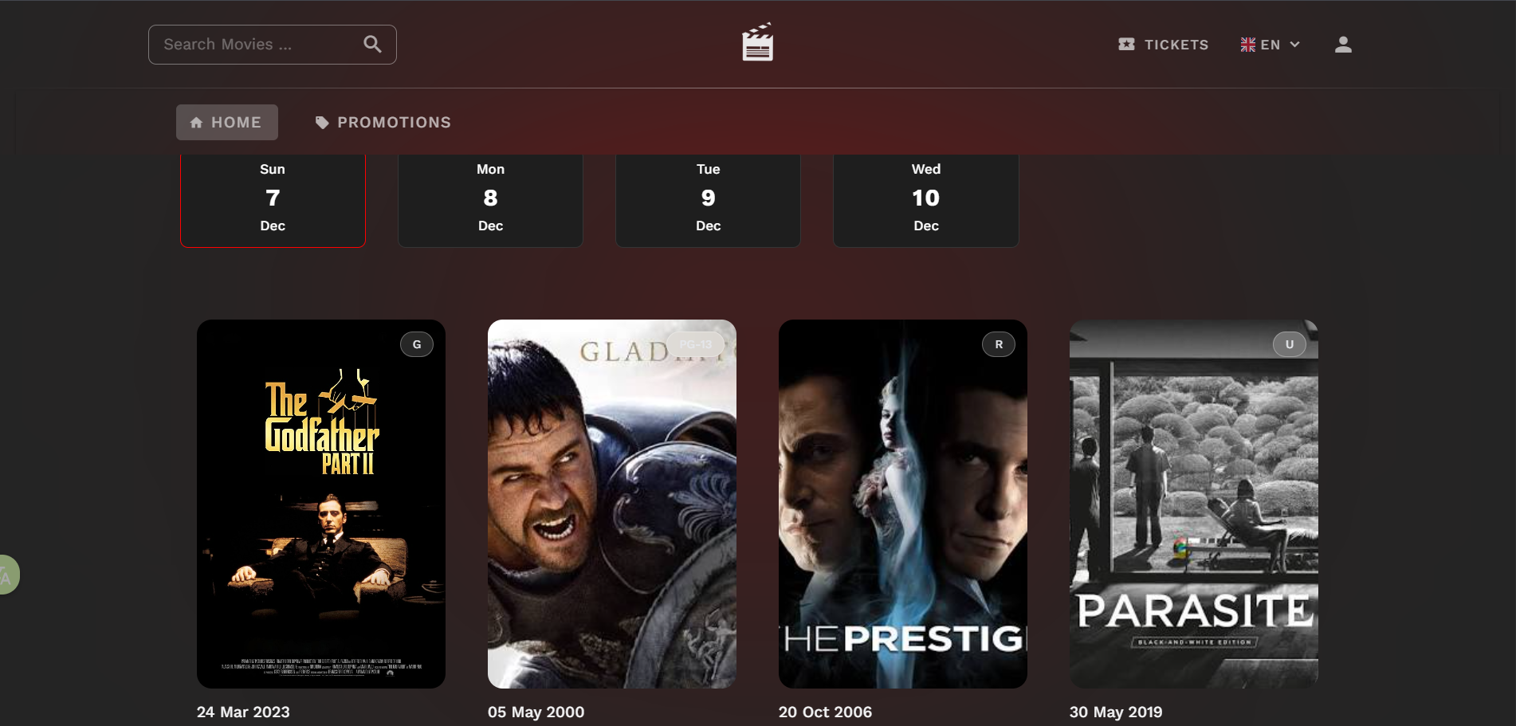
Task: Open the language selector chevron
Action: pos(1294,45)
